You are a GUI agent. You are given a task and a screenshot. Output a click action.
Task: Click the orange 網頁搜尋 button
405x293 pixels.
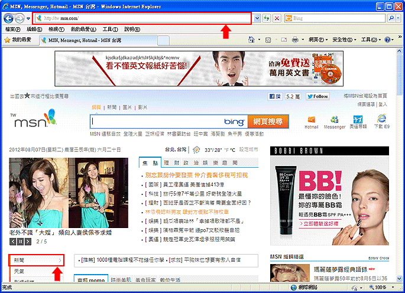click(x=268, y=122)
